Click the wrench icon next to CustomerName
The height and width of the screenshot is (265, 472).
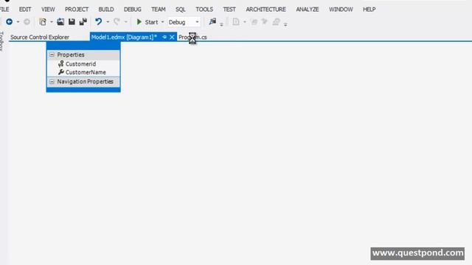tap(61, 72)
